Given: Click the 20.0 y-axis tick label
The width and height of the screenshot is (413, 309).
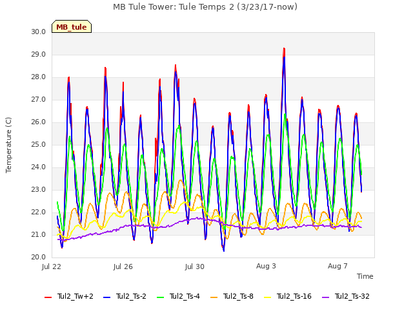Looking at the screenshot, I should coord(39,257).
